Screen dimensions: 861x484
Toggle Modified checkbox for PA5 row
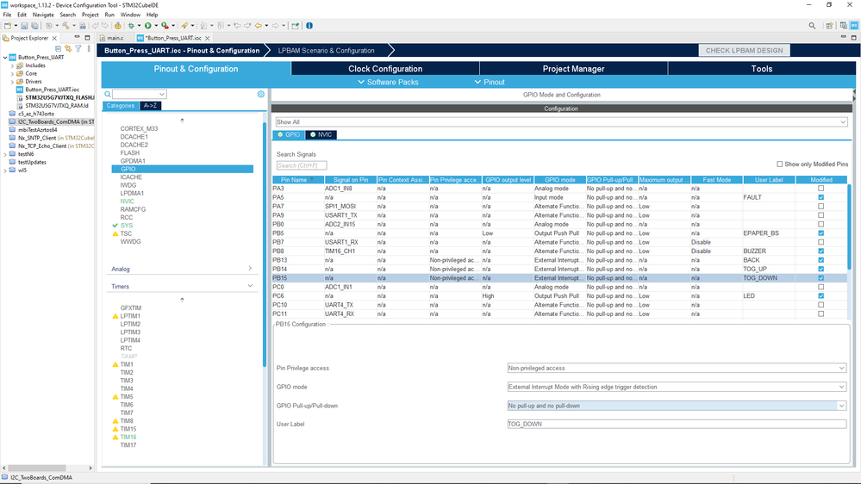(820, 197)
